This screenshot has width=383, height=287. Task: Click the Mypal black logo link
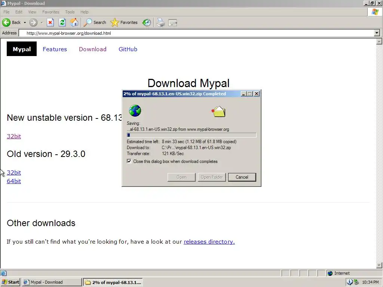22,49
